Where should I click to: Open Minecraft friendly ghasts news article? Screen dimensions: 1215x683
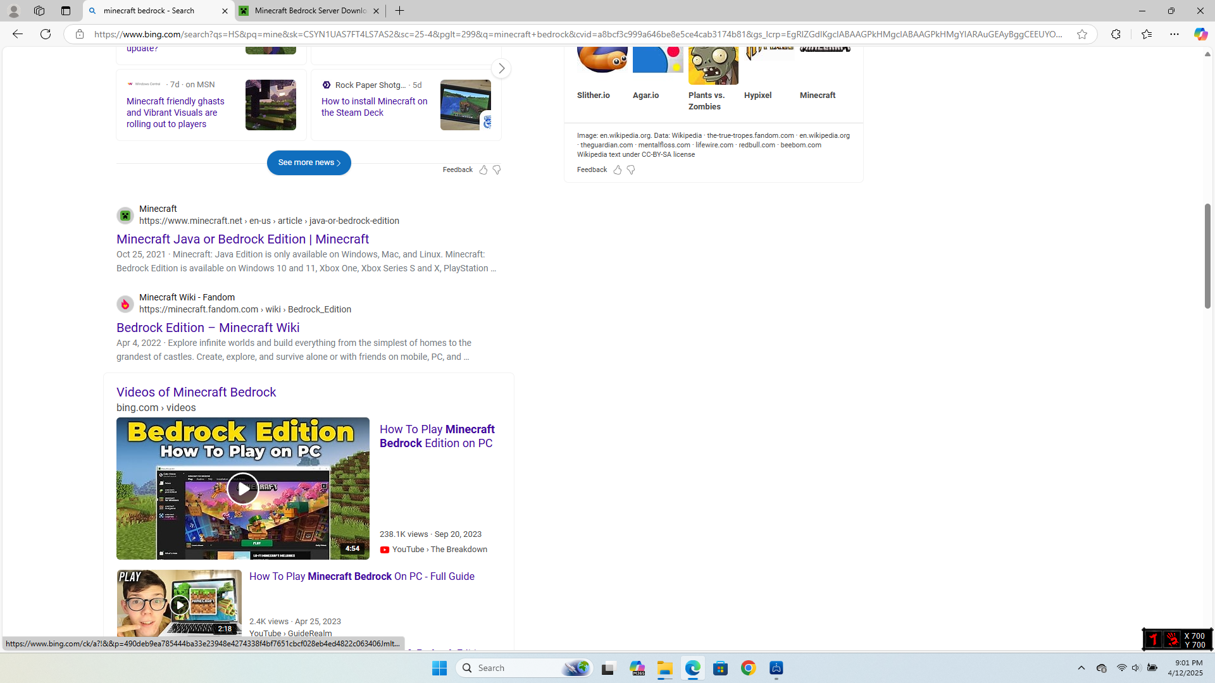pos(175,113)
